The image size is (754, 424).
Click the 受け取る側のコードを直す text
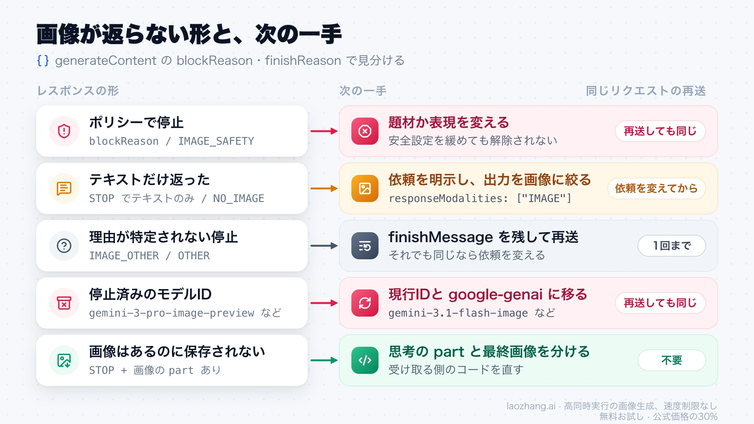(x=456, y=370)
